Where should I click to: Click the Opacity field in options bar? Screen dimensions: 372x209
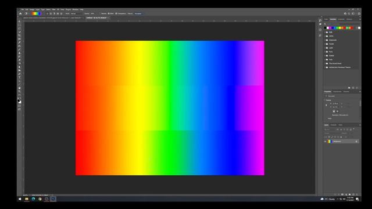pos(92,13)
